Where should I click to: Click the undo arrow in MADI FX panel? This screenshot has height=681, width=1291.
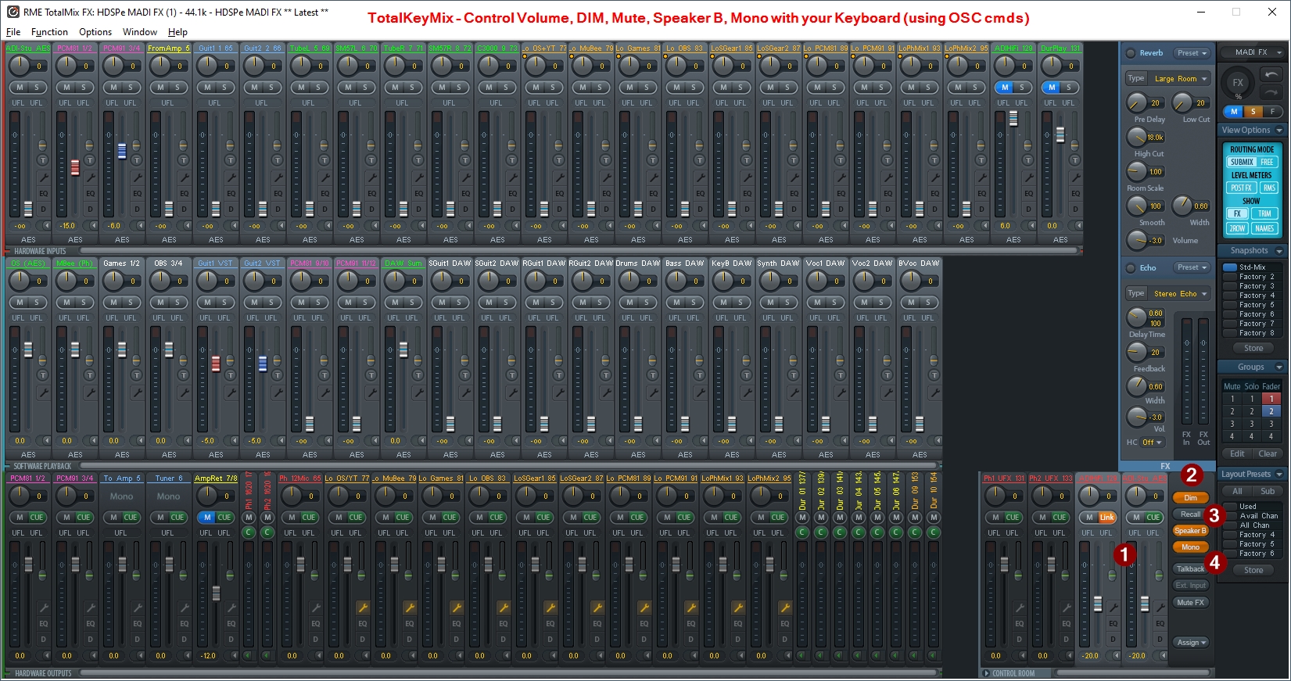point(1271,75)
